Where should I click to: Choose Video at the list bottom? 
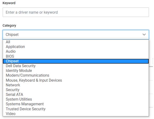coord(76,114)
